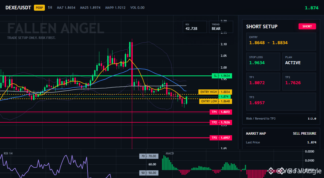
Task: Click the RSI 70 level tag
Action: tap(149, 156)
